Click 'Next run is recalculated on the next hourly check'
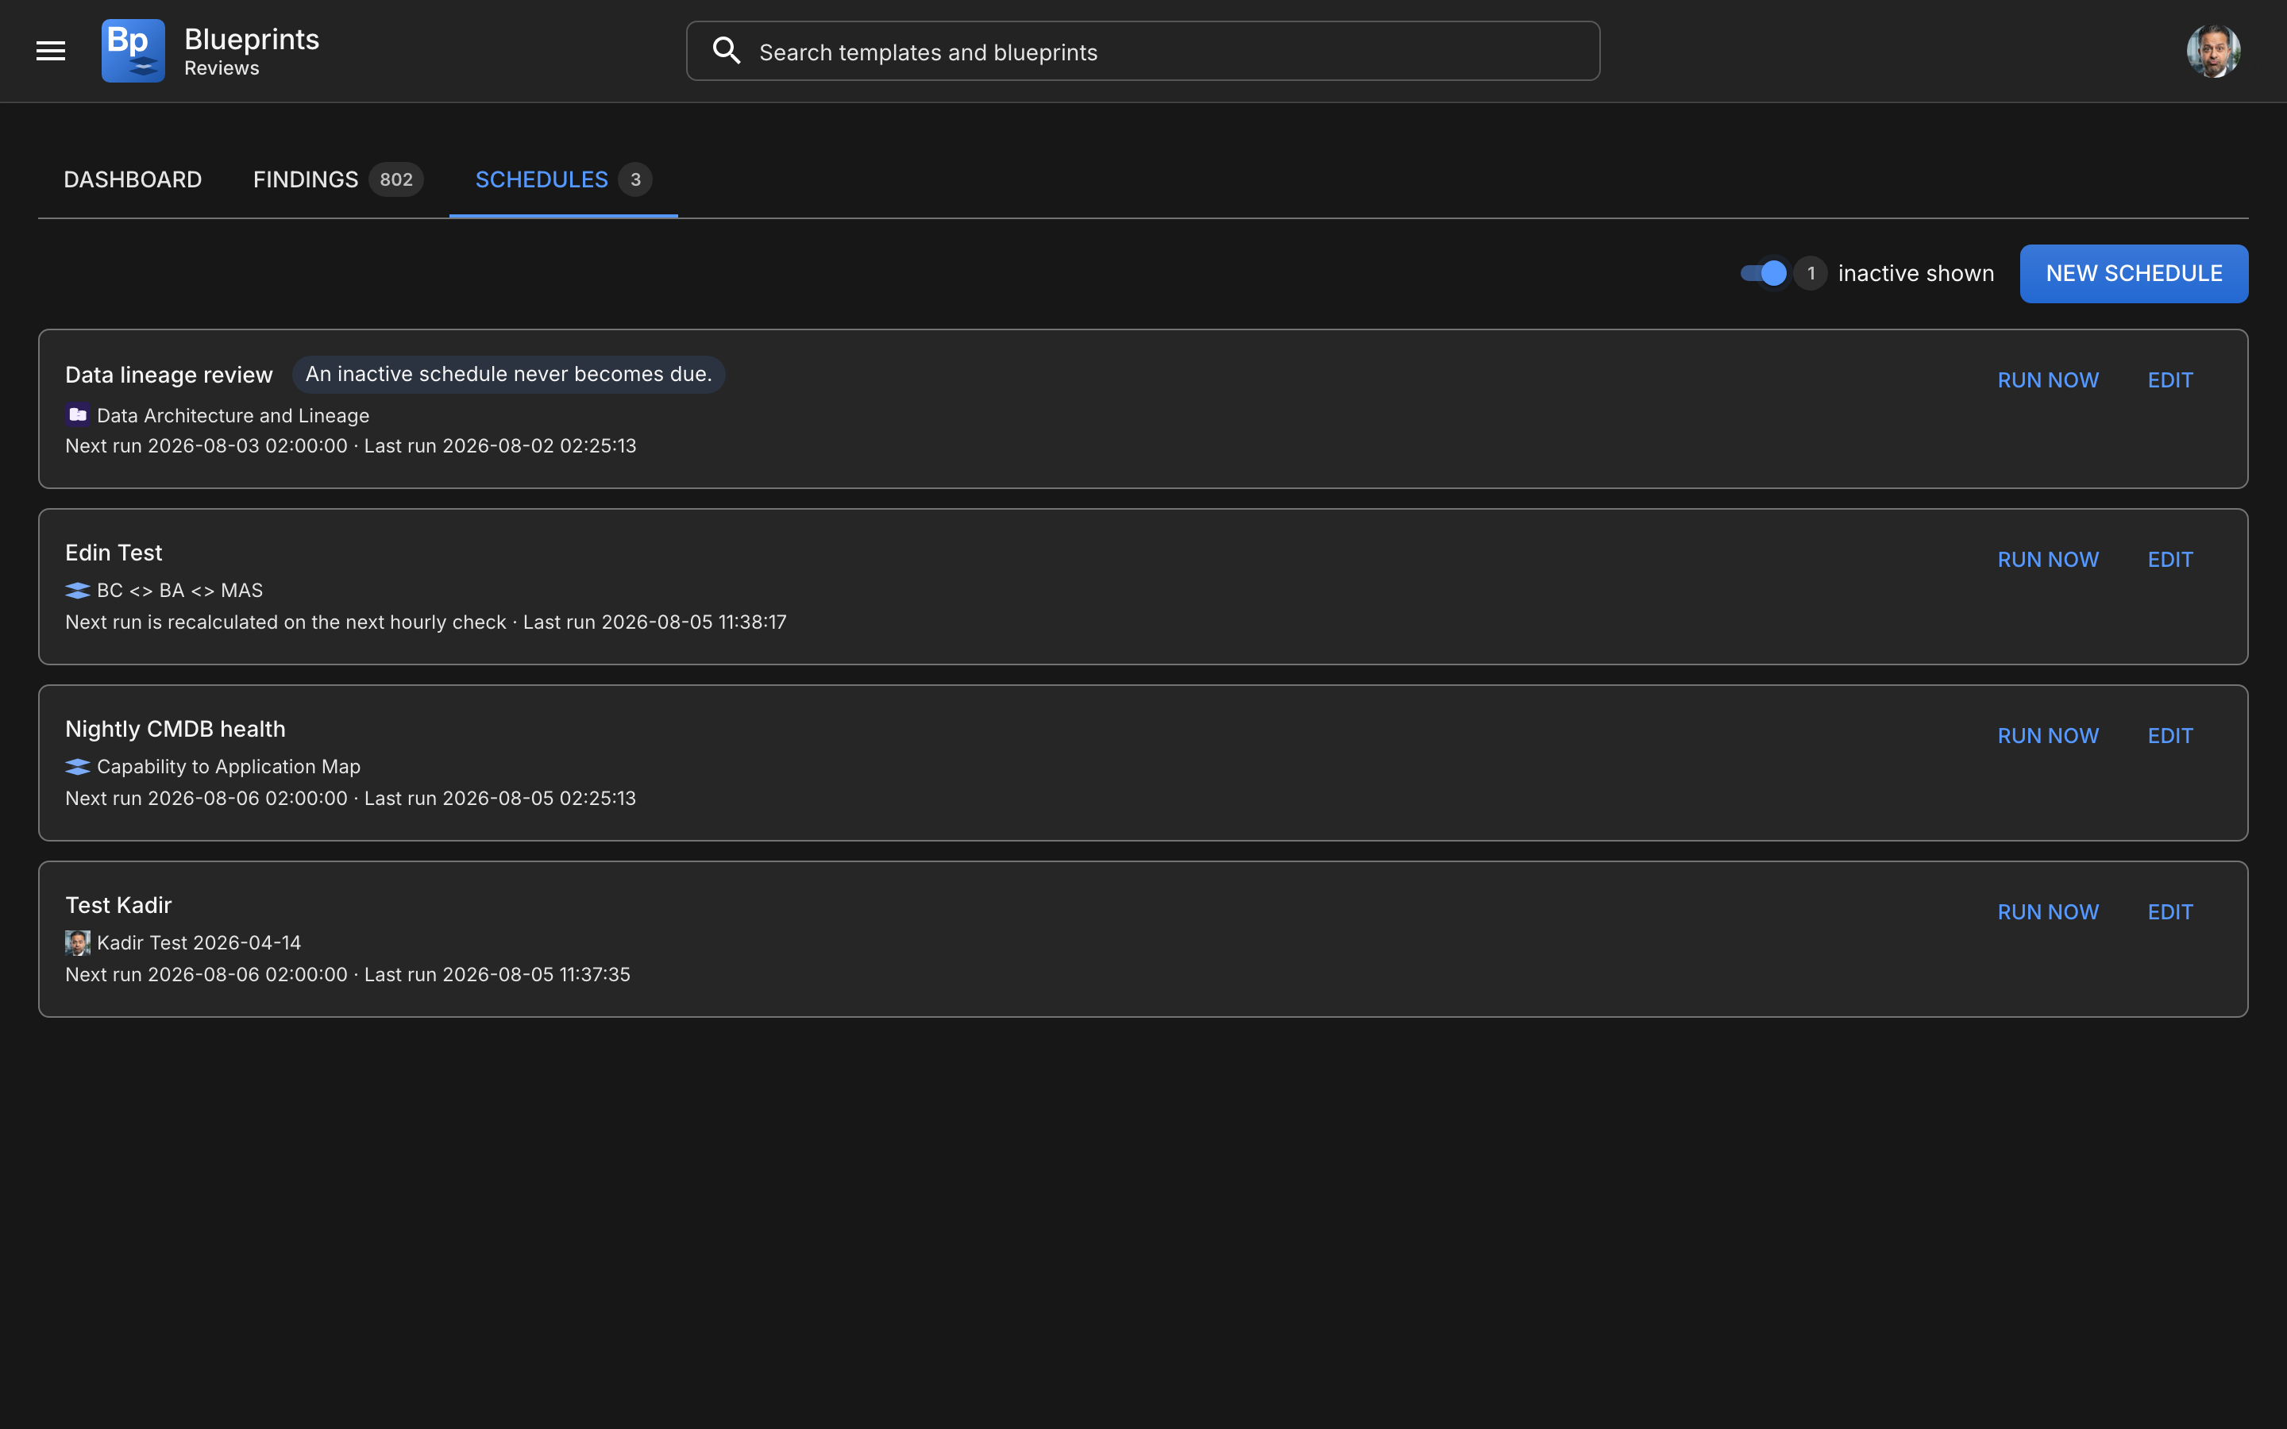2287x1429 pixels. pyautogui.click(x=285, y=622)
